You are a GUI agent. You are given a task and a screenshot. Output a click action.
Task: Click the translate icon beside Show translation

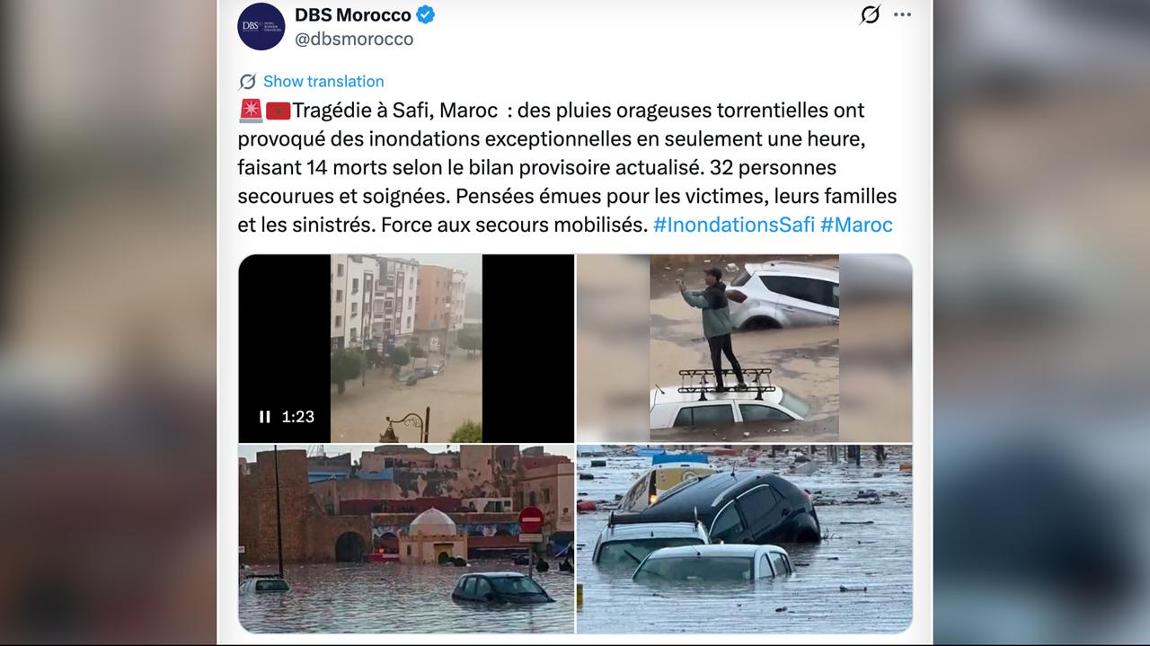[247, 82]
